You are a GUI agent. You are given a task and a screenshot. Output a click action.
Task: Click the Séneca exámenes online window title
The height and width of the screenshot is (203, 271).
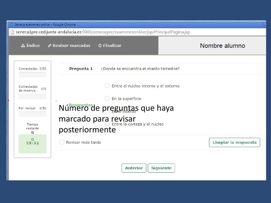tap(45, 24)
